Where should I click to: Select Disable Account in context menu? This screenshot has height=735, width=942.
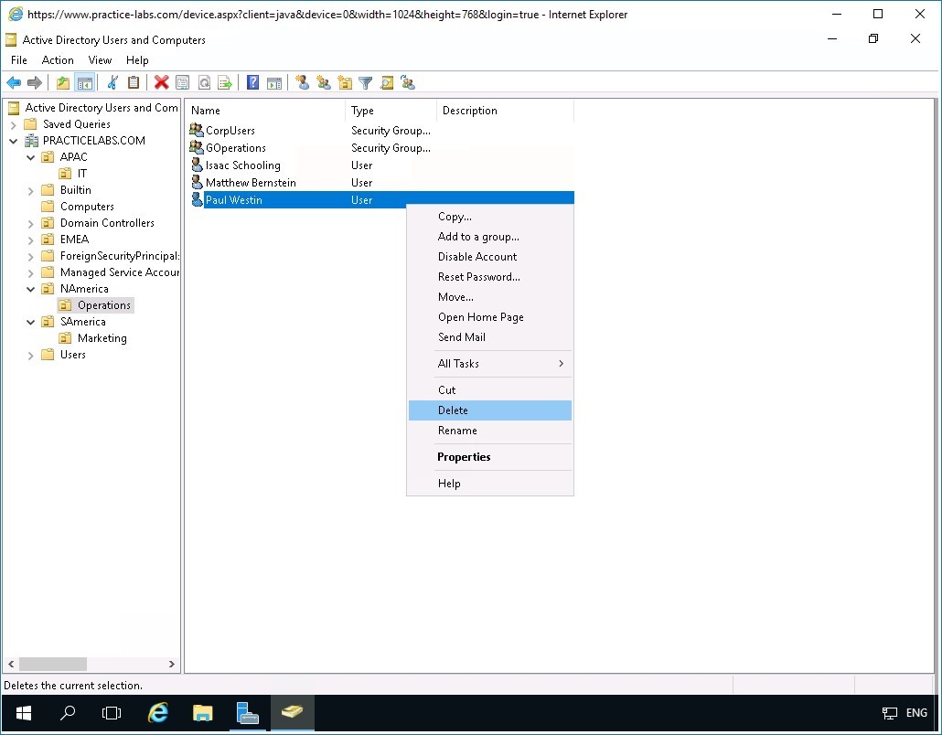489,256
